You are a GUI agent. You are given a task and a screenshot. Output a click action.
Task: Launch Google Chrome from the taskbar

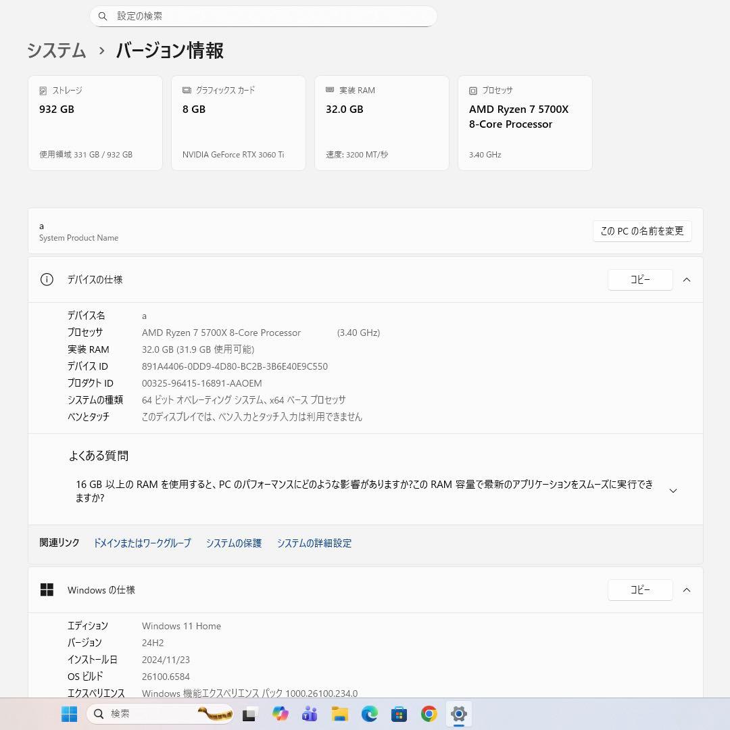click(429, 714)
